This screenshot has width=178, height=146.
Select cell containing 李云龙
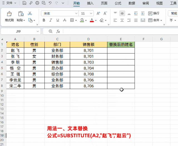point(15,80)
